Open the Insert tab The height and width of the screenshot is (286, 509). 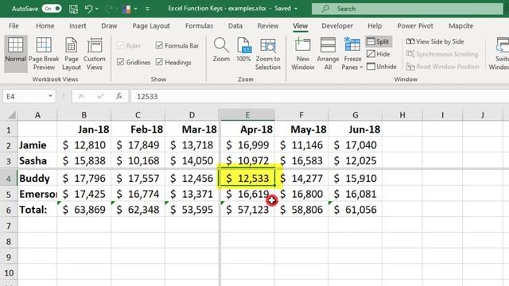78,26
